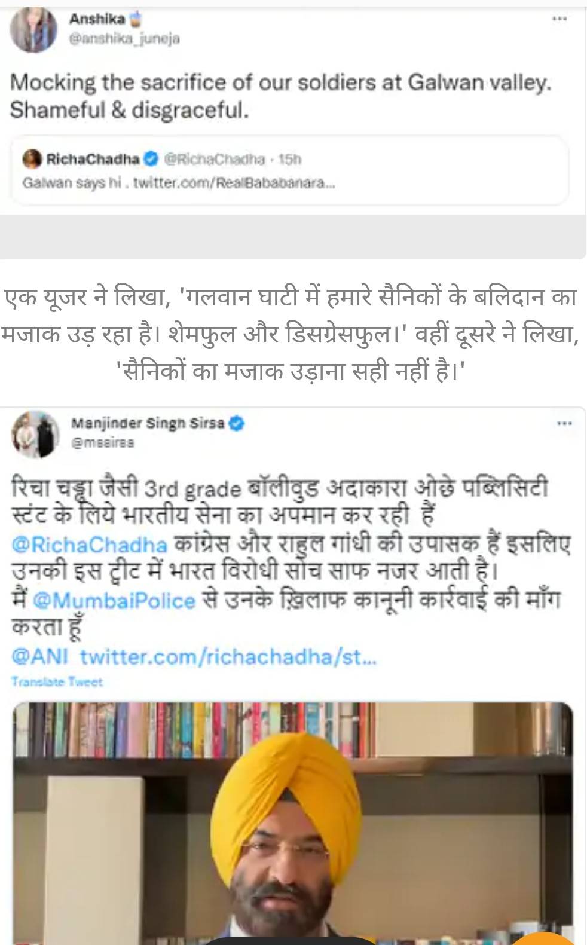Open the quoted RichaChadha tweet card
The image size is (587, 945).
(x=290, y=170)
